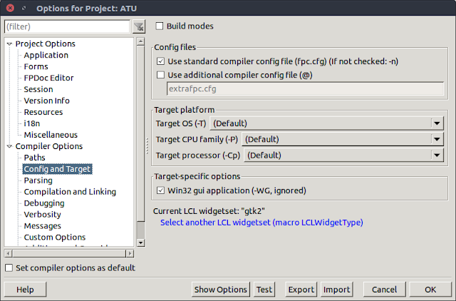Enable the Build modes checkbox
456x301 pixels.
[x=160, y=26]
